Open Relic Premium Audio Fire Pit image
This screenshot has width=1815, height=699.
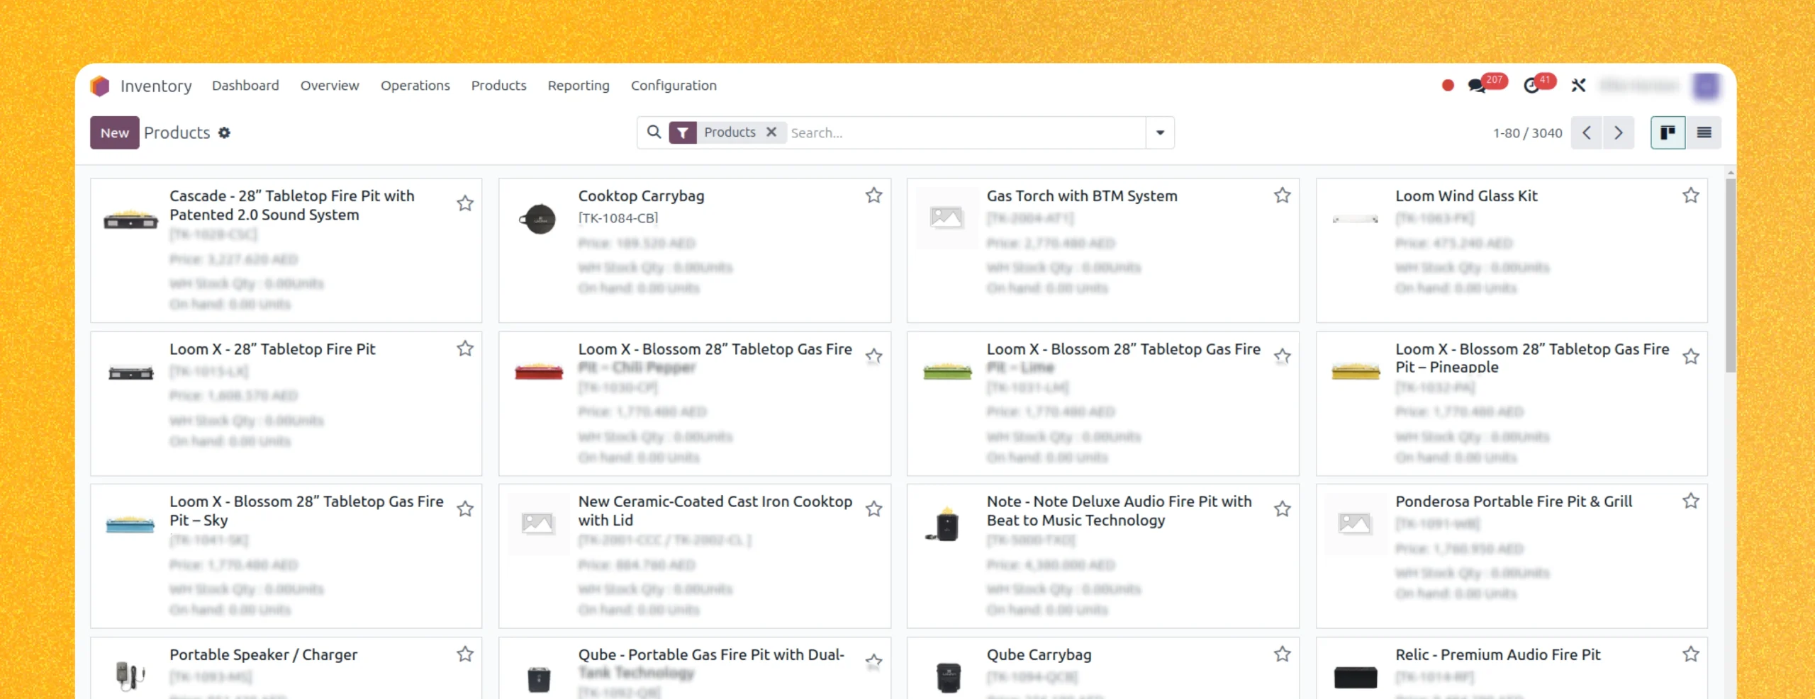point(1356,677)
